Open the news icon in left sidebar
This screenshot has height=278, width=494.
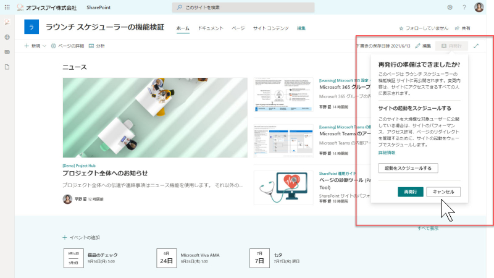[x=7, y=52]
